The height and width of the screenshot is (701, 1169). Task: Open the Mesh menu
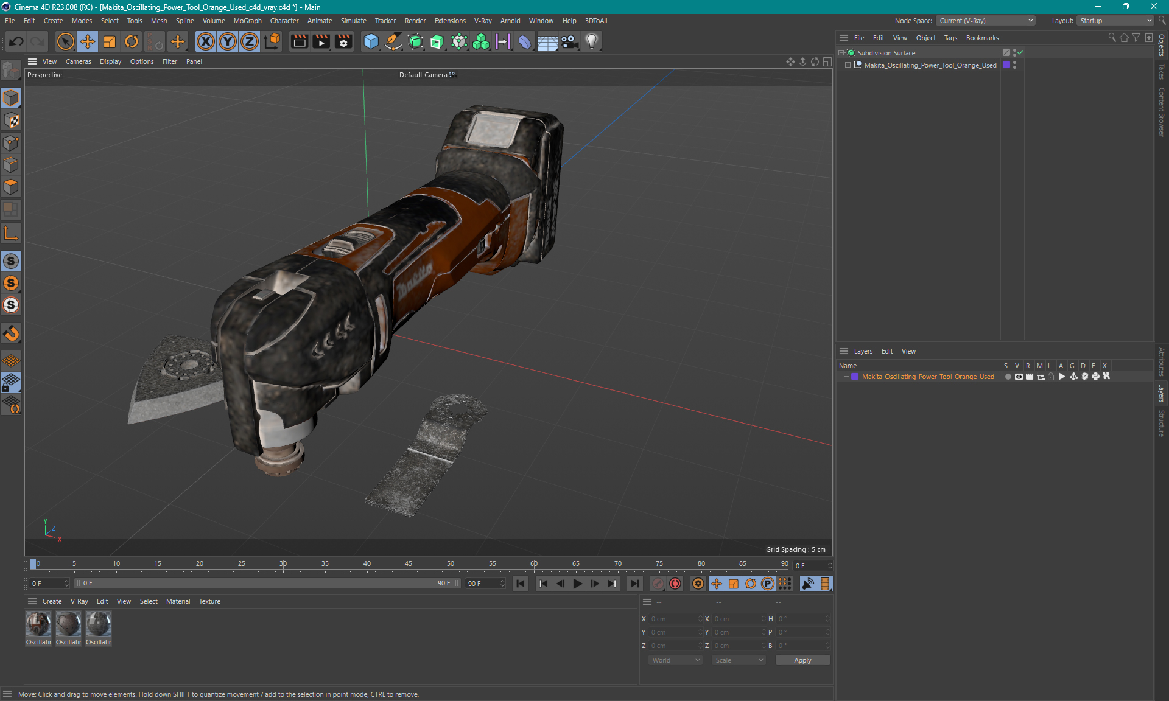159,21
